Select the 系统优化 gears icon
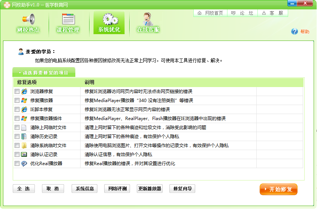 click(x=109, y=20)
